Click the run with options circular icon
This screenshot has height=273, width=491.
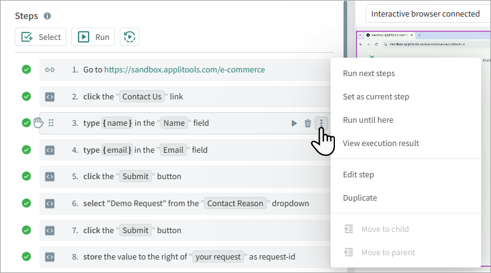coord(129,37)
